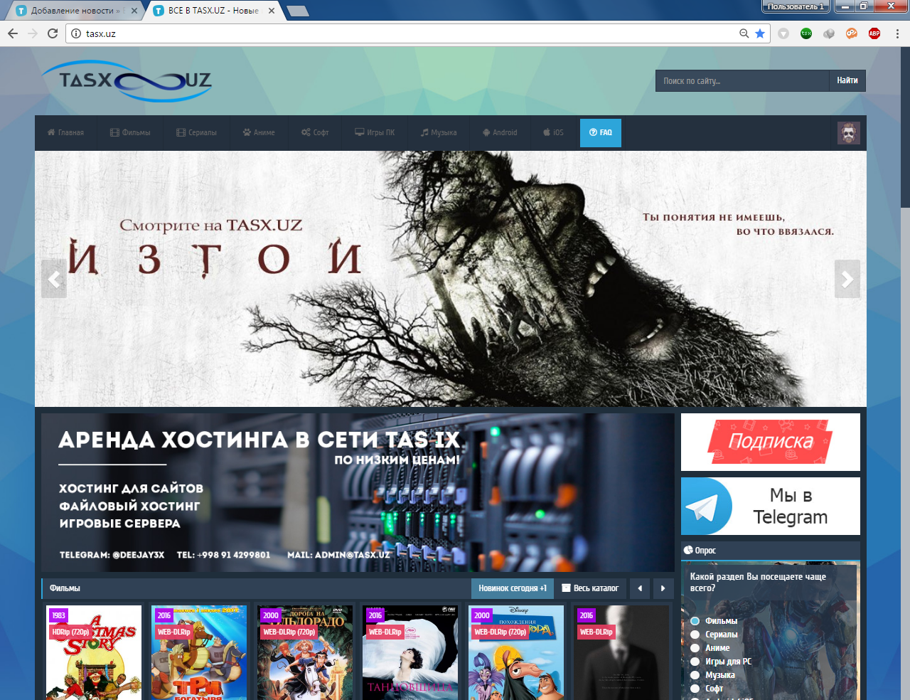
Task: Close the Добавление новости tab
Action: 134,11
